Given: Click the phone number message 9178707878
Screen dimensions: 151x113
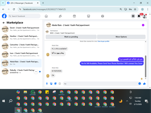Looking at the screenshot, I should click(x=56, y=71).
